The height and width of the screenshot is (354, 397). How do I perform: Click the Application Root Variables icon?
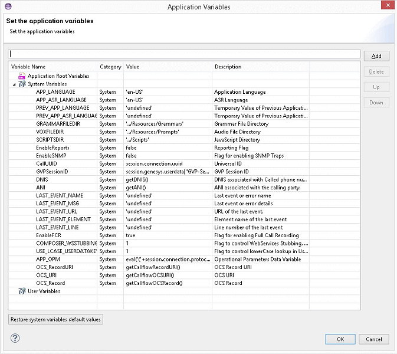[x=22, y=76]
